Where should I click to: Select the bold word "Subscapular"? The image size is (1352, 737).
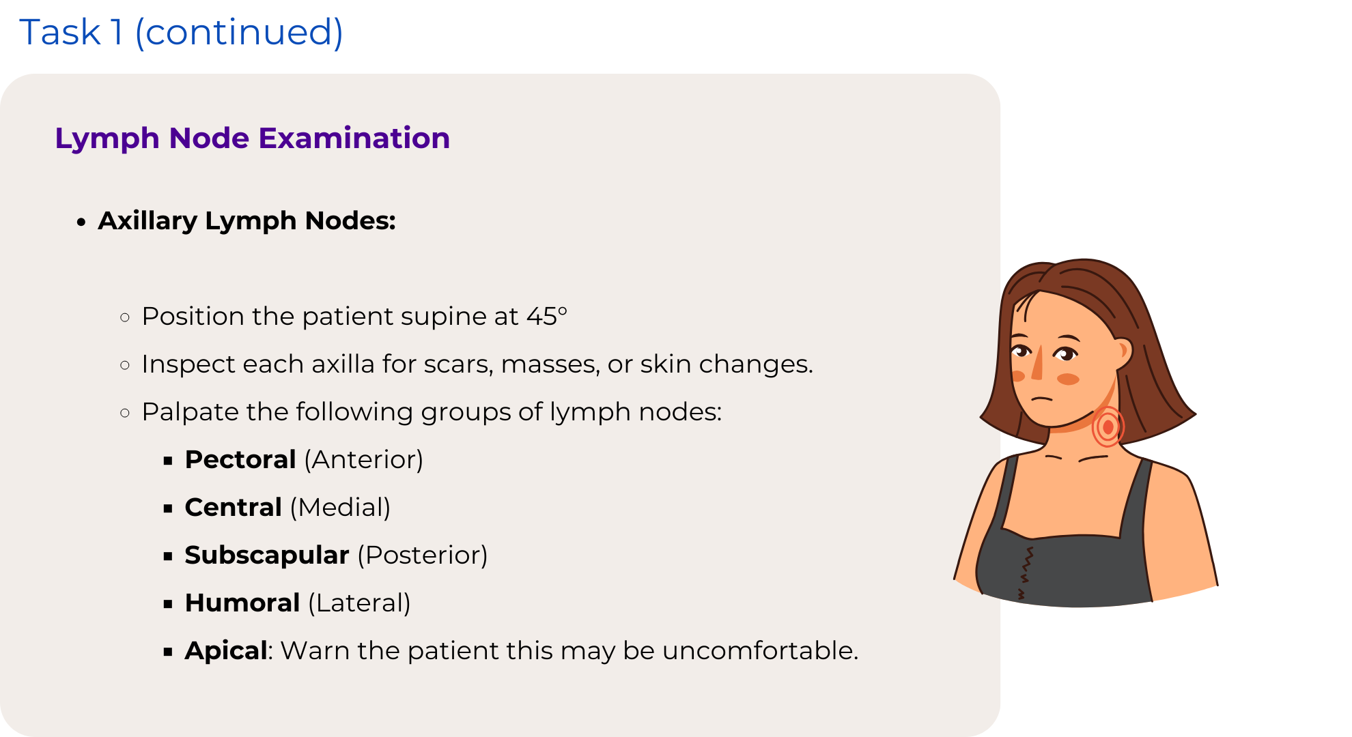(x=267, y=555)
